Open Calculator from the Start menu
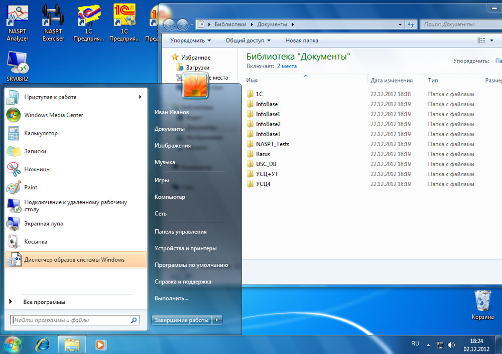Screen dimensions: 502x354 coord(14,133)
